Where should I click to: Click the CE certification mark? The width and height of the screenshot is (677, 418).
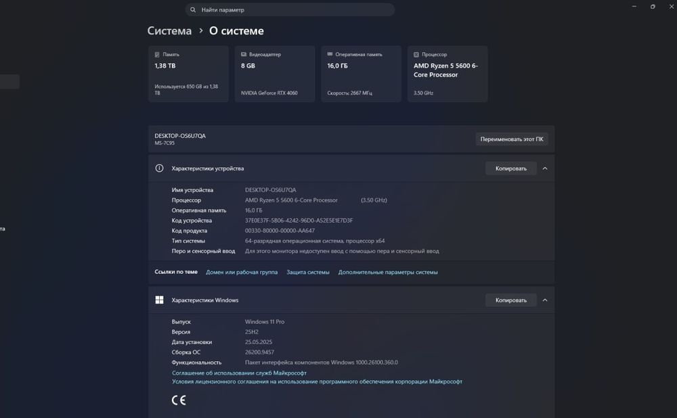[179, 400]
